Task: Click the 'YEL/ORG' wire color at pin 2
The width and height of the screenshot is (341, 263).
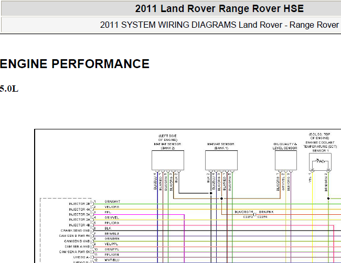Action: [x=112, y=207]
